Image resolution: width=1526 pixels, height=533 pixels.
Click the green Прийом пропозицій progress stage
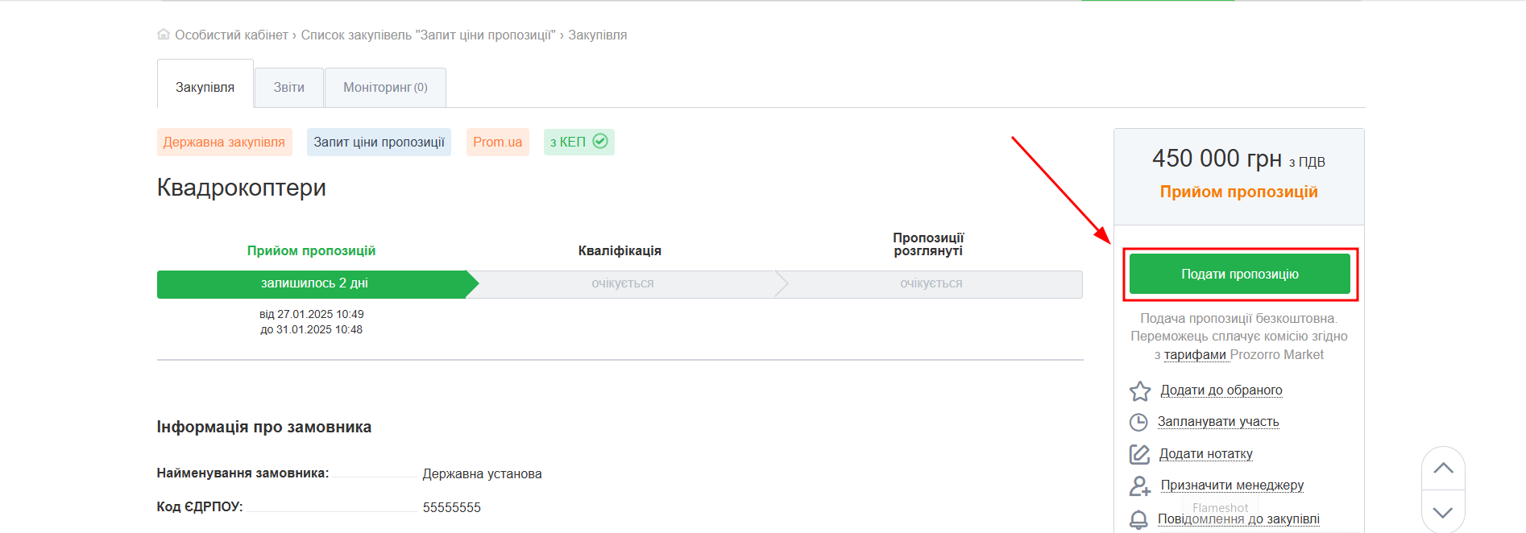click(313, 284)
